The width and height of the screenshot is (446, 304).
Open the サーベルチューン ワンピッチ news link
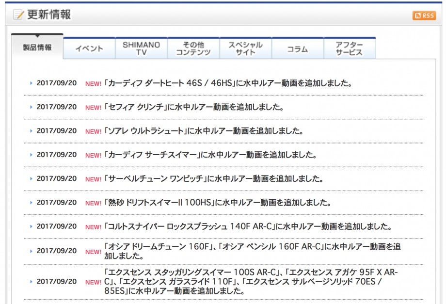[214, 178]
